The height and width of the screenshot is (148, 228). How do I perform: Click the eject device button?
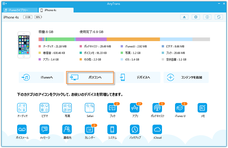click(184, 17)
